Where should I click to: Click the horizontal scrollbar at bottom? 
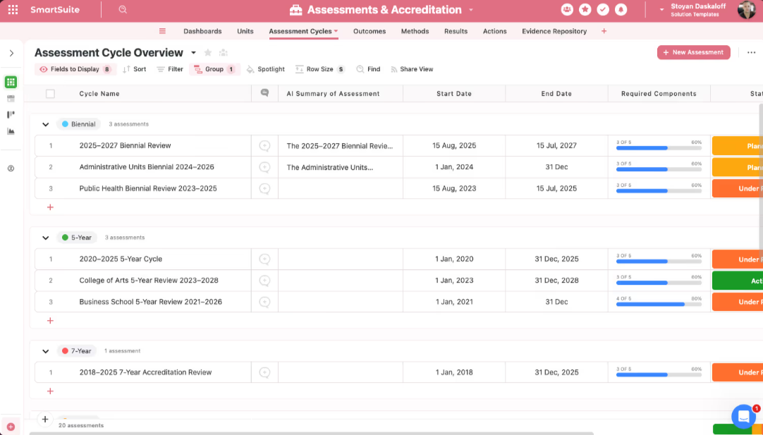coord(312,433)
